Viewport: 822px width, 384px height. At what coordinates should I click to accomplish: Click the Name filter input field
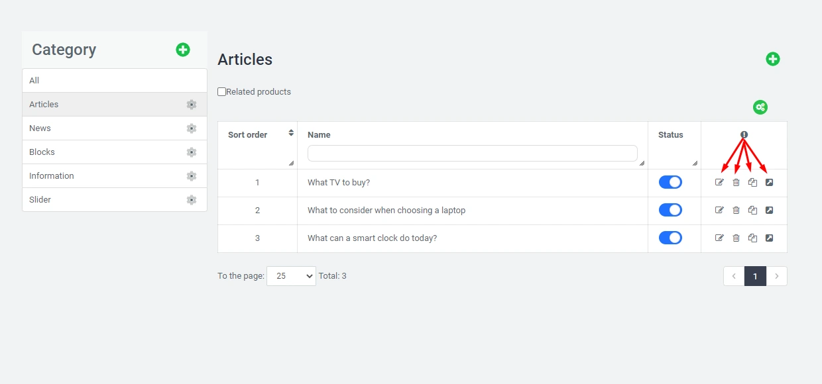point(472,154)
